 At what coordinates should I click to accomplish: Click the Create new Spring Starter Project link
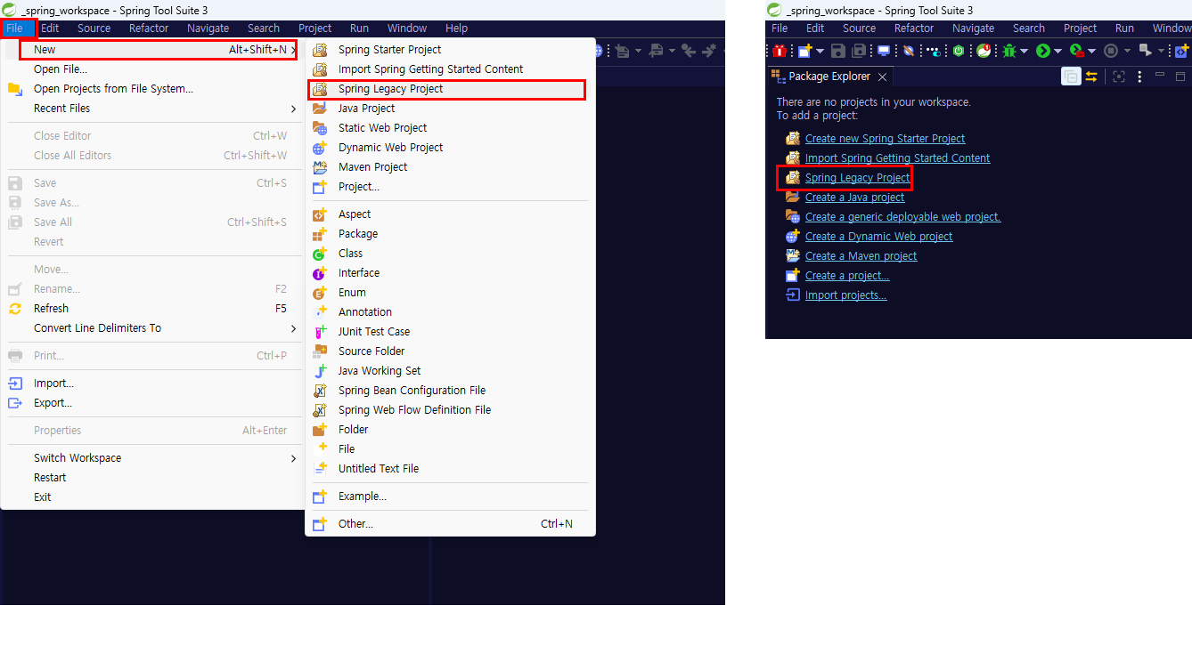[885, 139]
